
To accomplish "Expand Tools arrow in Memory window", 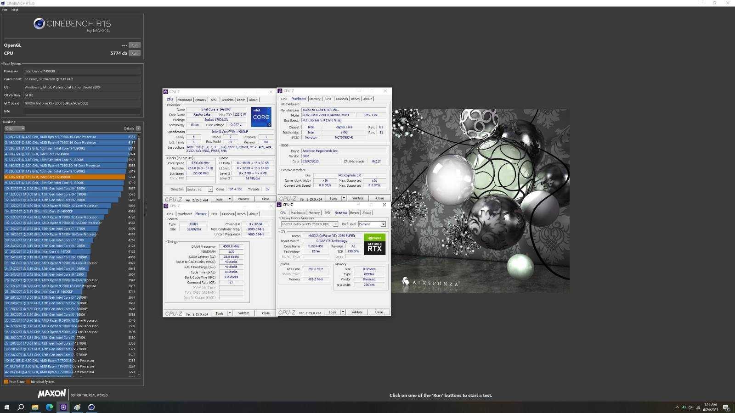I will pyautogui.click(x=230, y=313).
